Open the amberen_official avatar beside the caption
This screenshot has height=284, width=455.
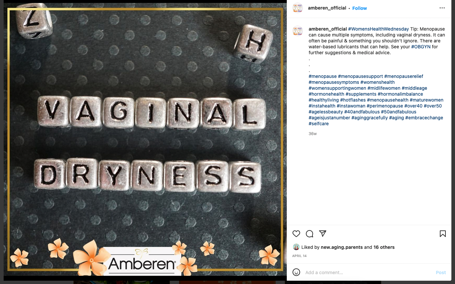[298, 31]
